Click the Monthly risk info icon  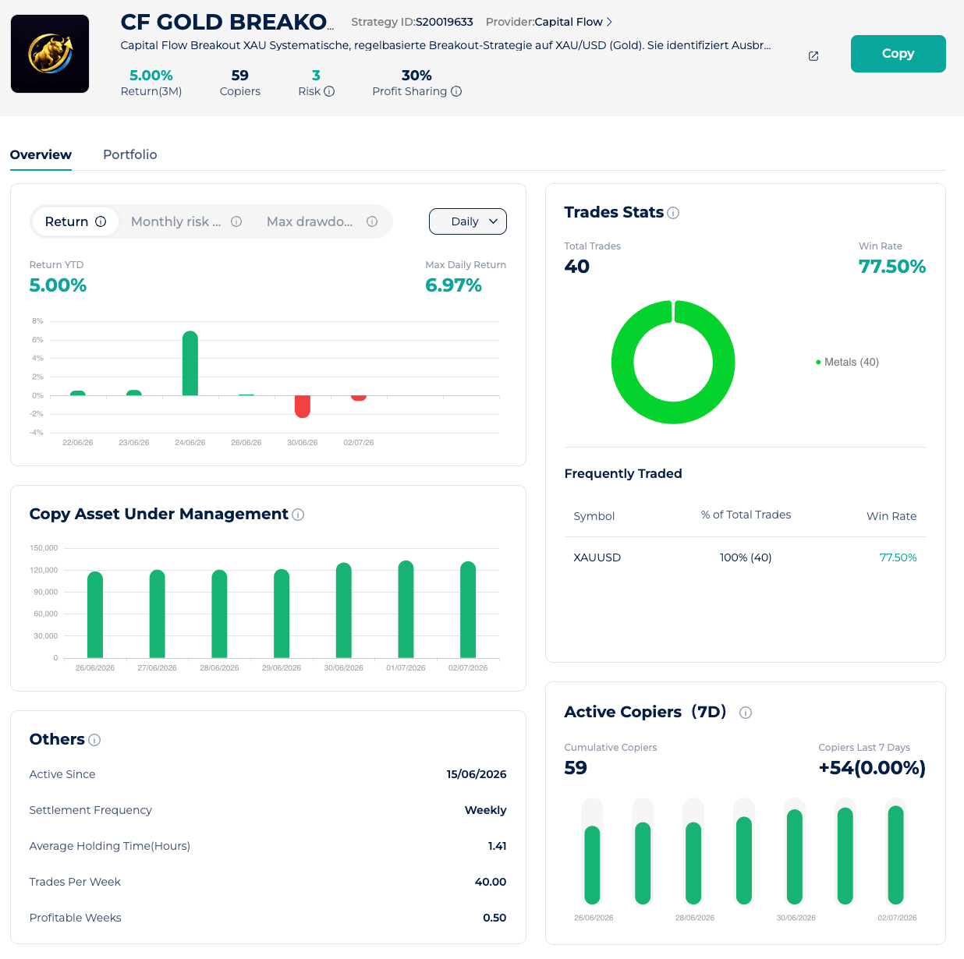236,221
